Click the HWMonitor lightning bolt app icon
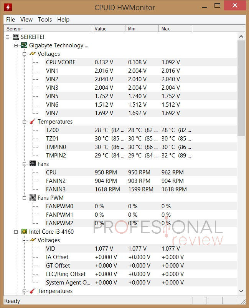249x308 pixels. [8, 7]
